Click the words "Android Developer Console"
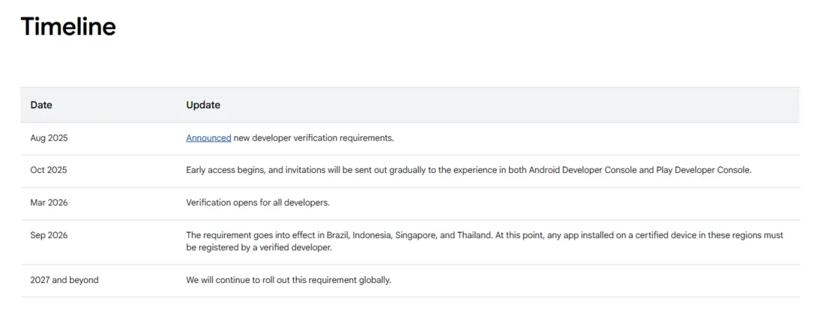Image resolution: width=823 pixels, height=322 pixels. tap(580, 170)
